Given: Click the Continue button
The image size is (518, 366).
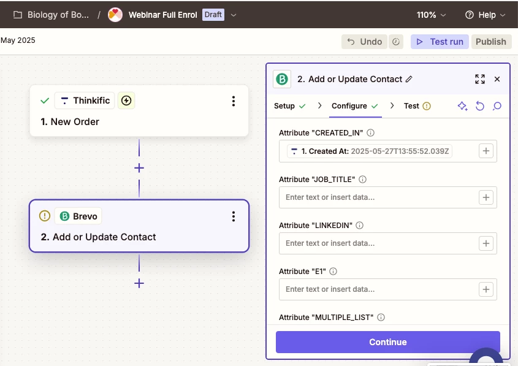Looking at the screenshot, I should (x=388, y=342).
